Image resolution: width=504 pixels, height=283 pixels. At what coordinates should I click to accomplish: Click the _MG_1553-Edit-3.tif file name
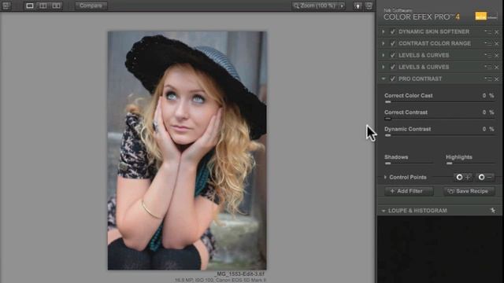(x=239, y=274)
